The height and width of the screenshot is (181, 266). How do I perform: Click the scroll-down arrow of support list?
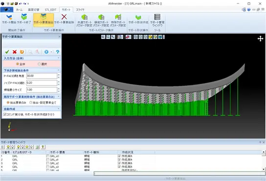coord(264,169)
